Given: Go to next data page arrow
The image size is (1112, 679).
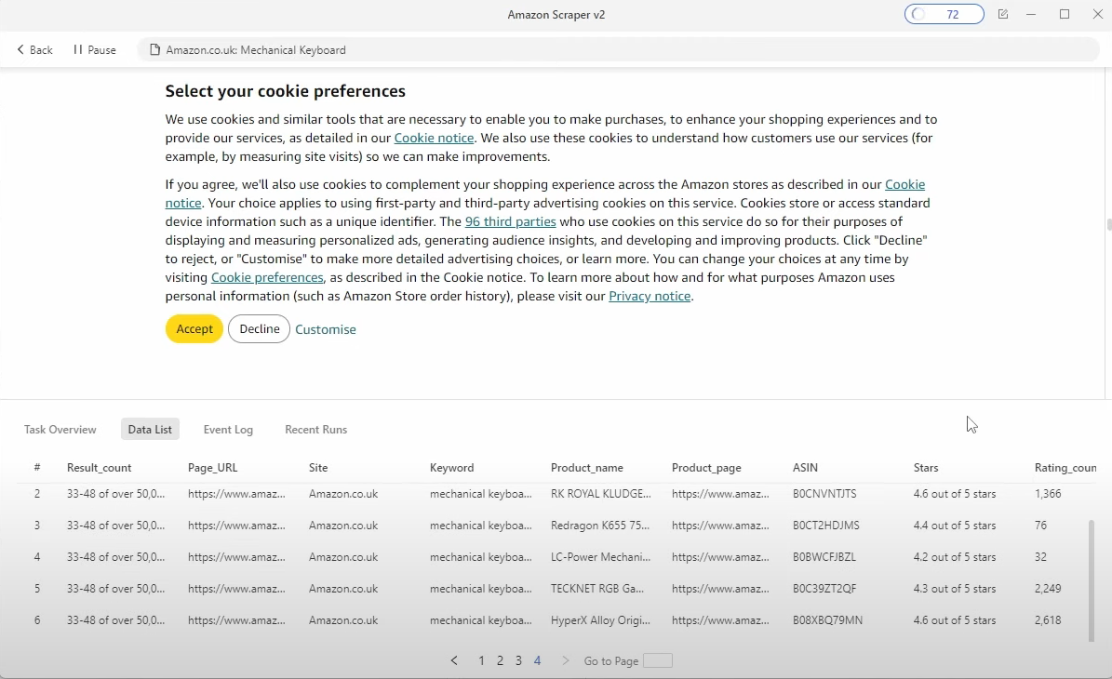Looking at the screenshot, I should pyautogui.click(x=565, y=660).
